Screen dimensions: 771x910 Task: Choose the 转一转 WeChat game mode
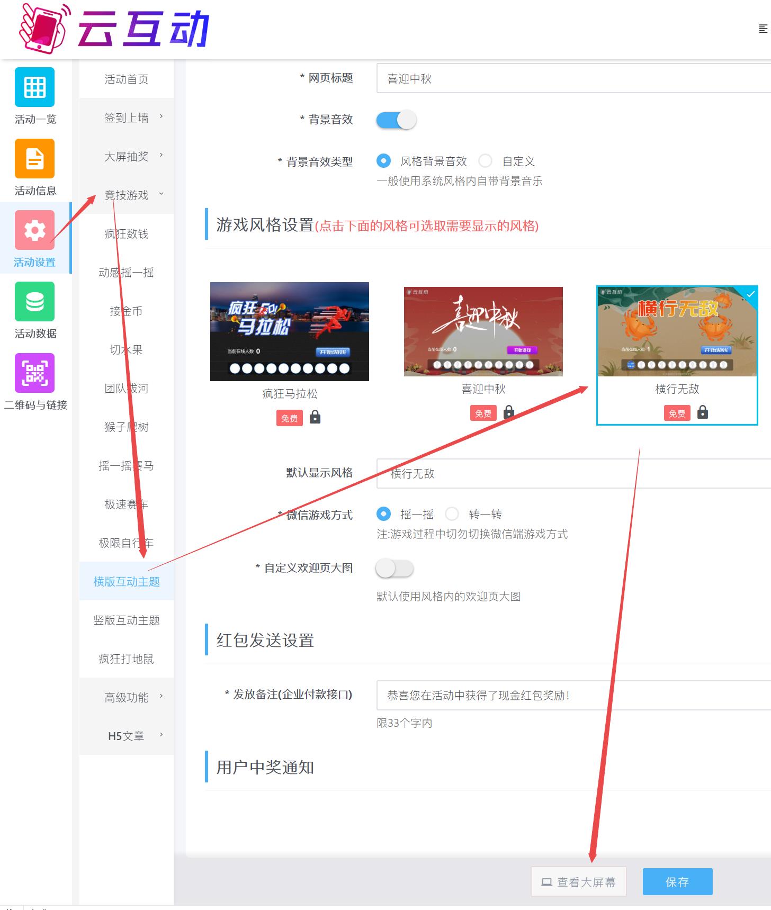point(452,514)
